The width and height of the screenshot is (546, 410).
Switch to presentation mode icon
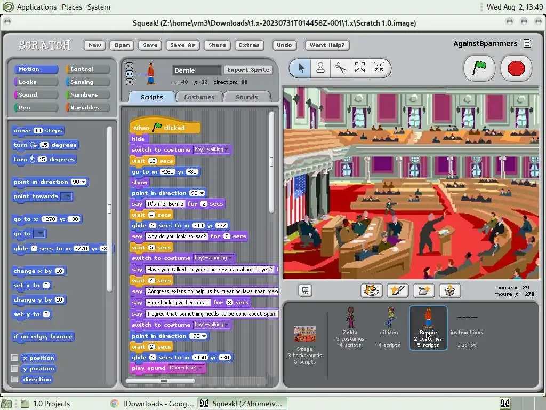point(305,291)
